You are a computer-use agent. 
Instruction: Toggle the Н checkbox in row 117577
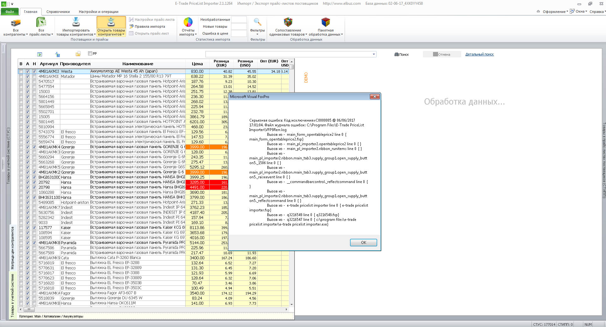[34, 228]
